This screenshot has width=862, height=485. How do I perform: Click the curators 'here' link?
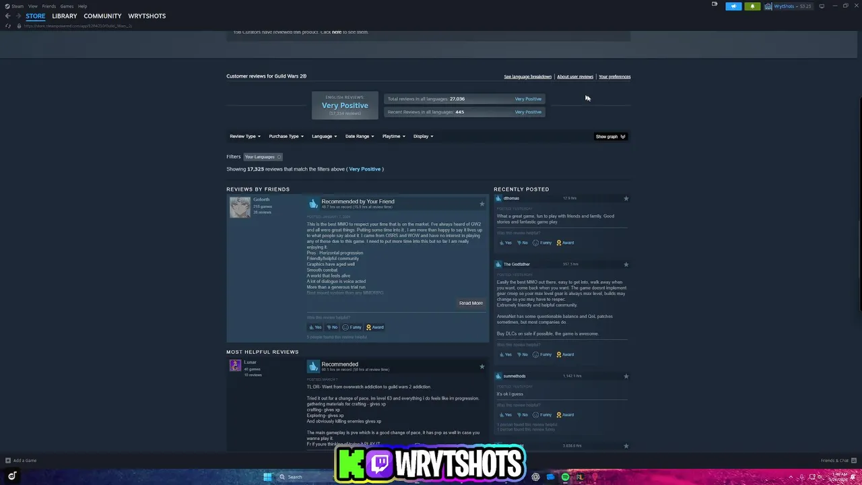tap(337, 32)
